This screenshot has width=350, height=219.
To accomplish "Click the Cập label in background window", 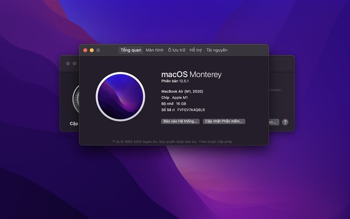I will click(x=74, y=124).
